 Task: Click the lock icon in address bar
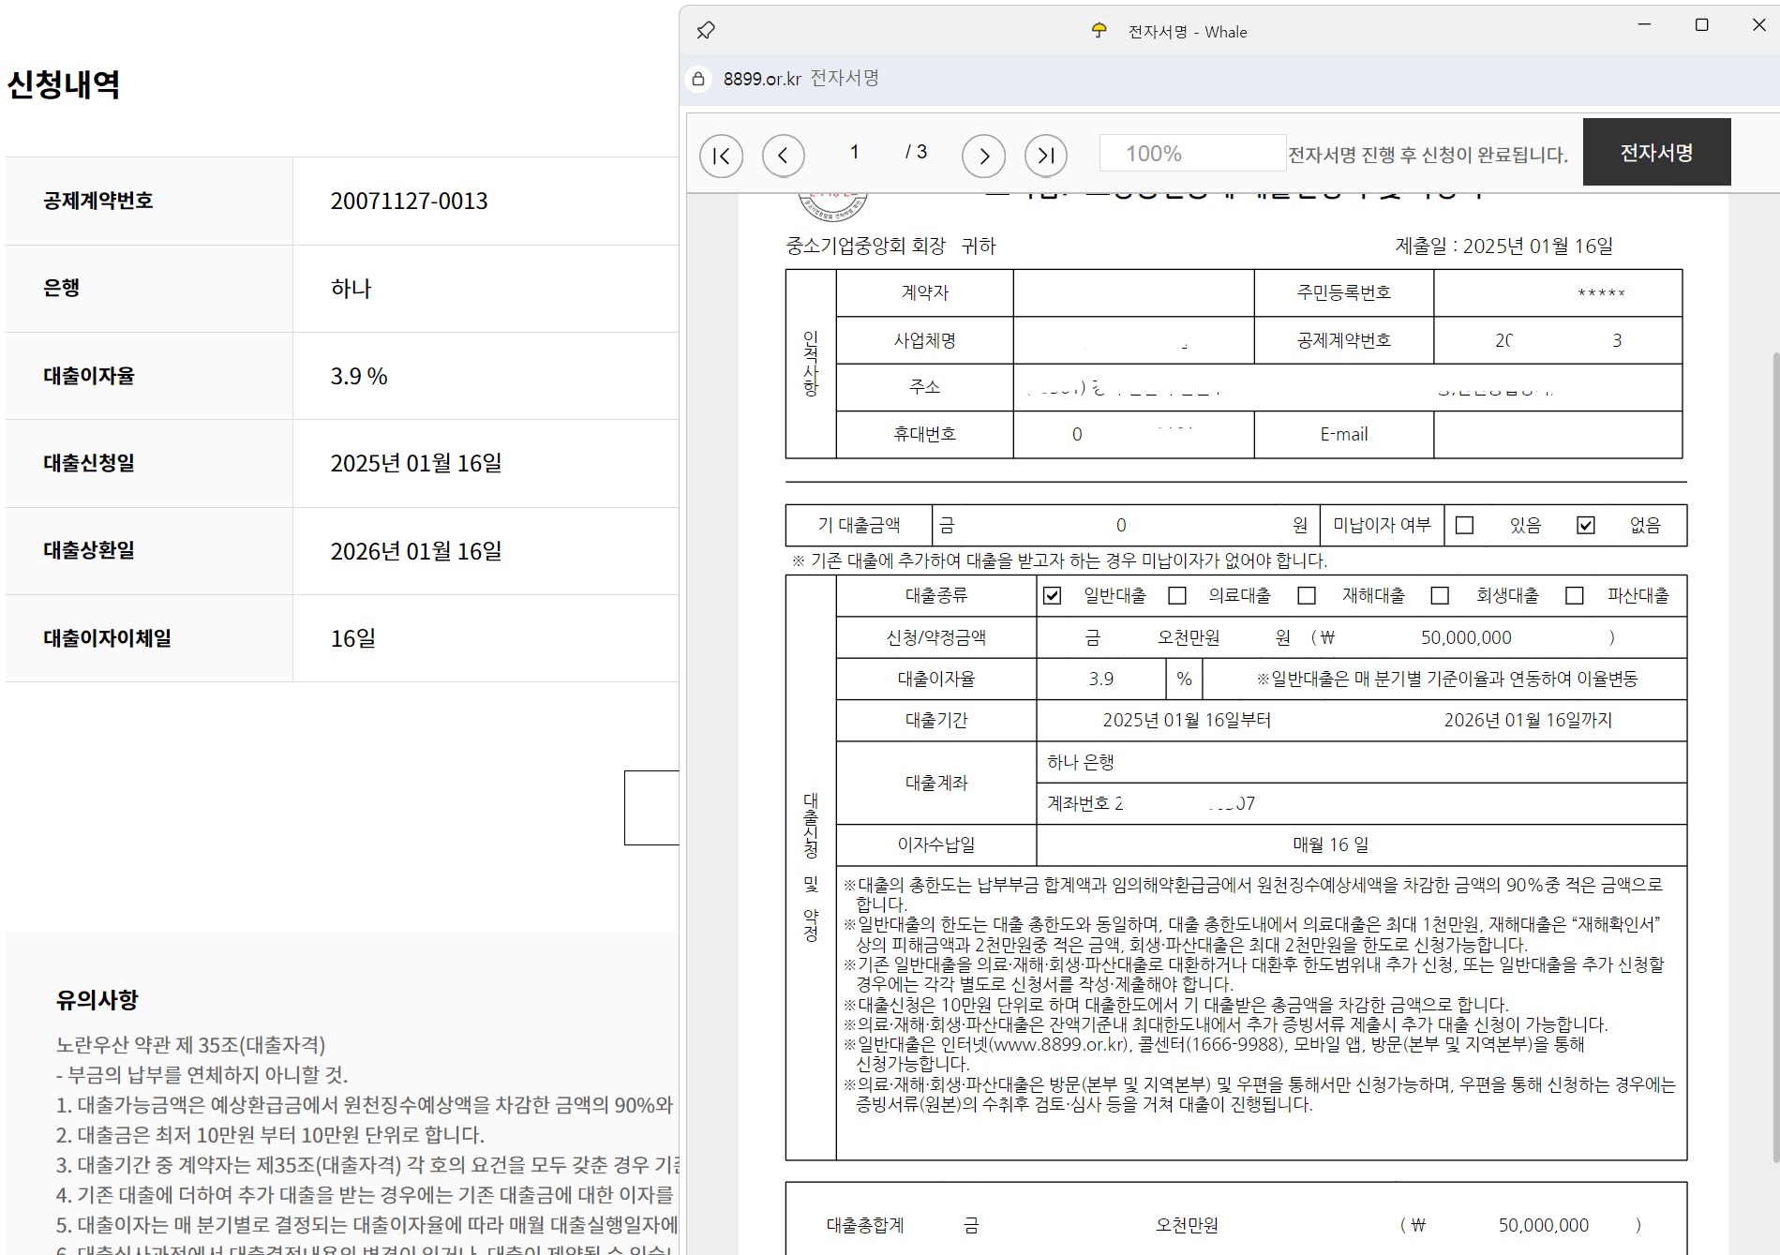point(698,79)
